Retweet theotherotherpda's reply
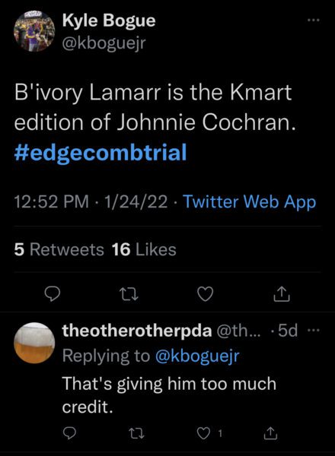This screenshot has width=335, height=456. (136, 434)
